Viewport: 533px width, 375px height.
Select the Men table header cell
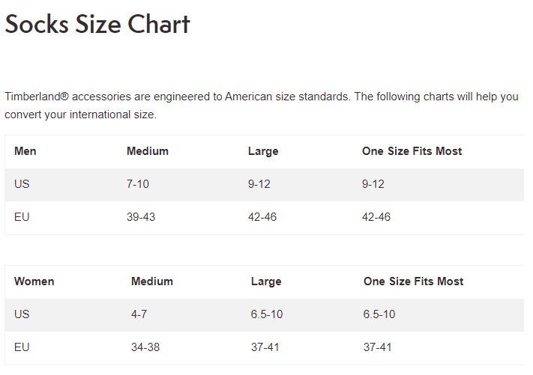click(x=25, y=151)
